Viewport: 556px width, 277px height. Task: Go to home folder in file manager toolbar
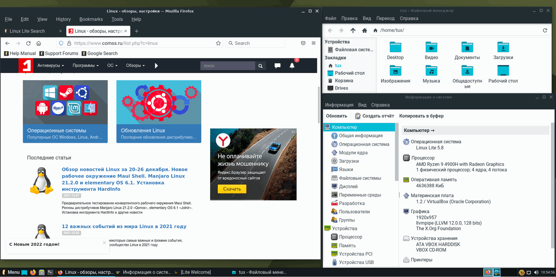(365, 30)
